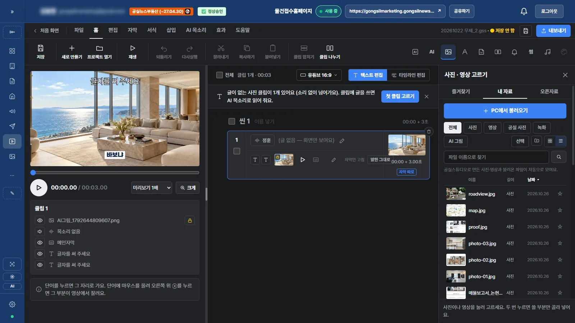Click the 되돌리기 undo icon

[x=164, y=48]
